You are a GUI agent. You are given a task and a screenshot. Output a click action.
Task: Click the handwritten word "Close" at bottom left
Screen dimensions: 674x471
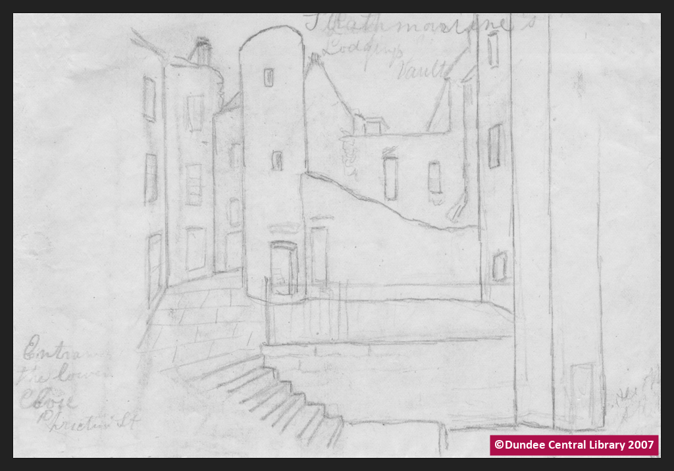click(49, 401)
